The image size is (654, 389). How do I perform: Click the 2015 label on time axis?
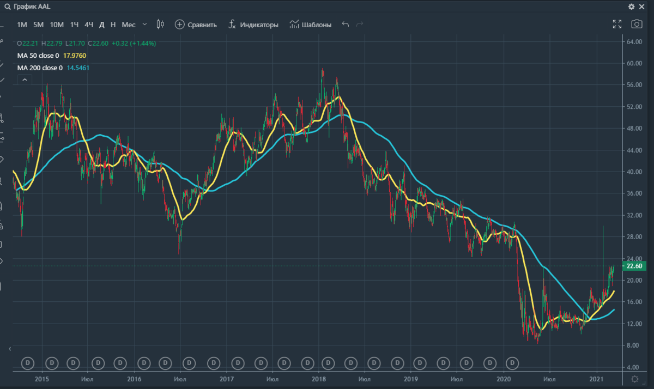[41, 379]
